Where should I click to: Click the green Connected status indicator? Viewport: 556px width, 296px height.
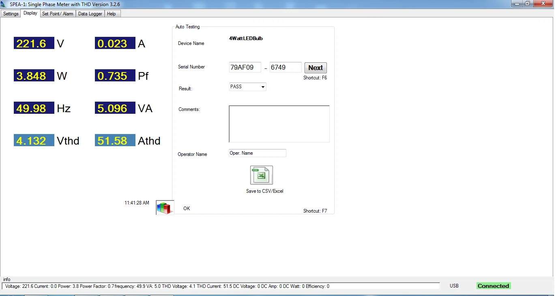pyautogui.click(x=493, y=285)
